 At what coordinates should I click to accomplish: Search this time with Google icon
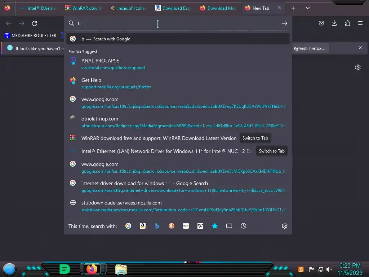coord(128,226)
